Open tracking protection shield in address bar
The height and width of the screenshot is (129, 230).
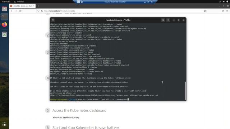click(38, 11)
